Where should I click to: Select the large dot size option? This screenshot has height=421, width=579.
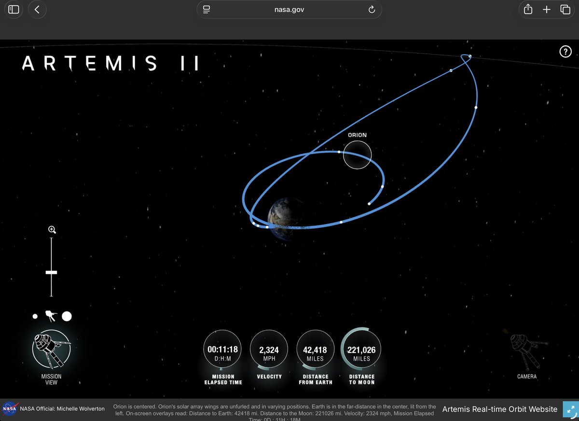pyautogui.click(x=67, y=316)
